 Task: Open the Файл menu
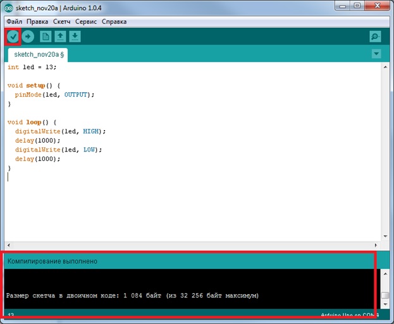[x=15, y=21]
